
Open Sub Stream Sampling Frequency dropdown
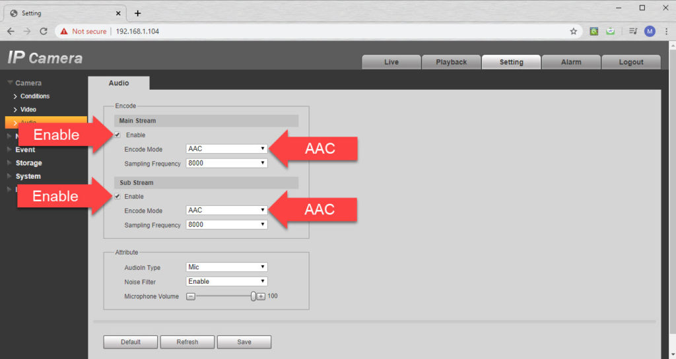(226, 224)
